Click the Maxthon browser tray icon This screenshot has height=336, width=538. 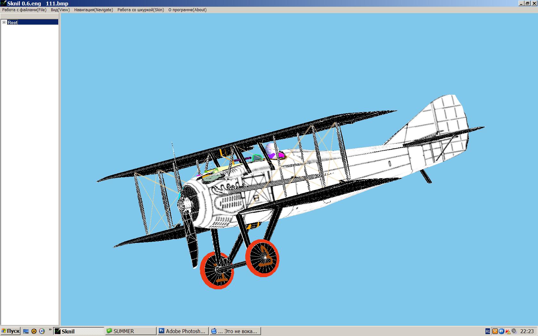[x=501, y=332]
